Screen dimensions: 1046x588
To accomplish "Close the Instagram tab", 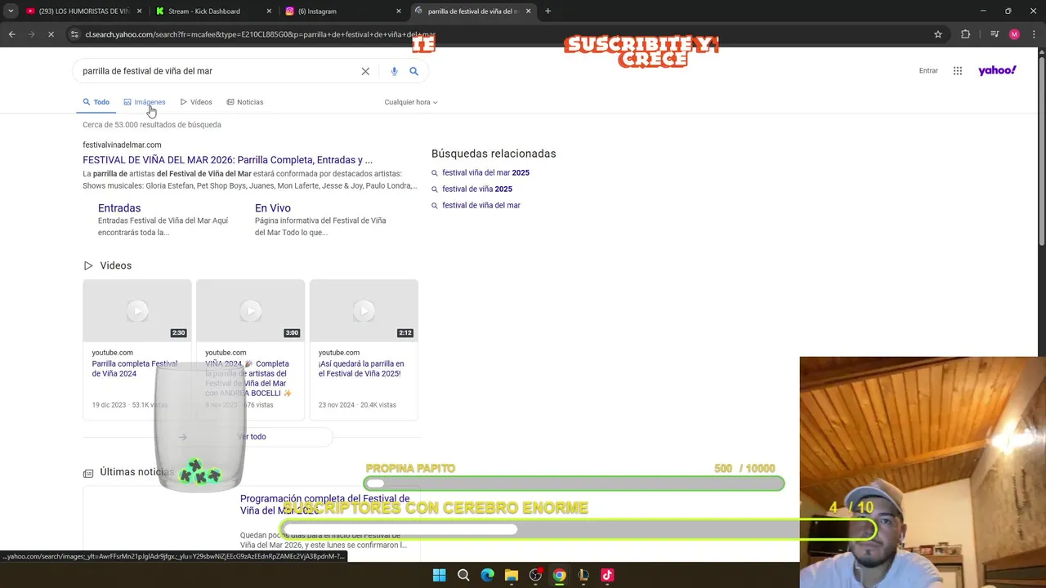I will [x=399, y=11].
